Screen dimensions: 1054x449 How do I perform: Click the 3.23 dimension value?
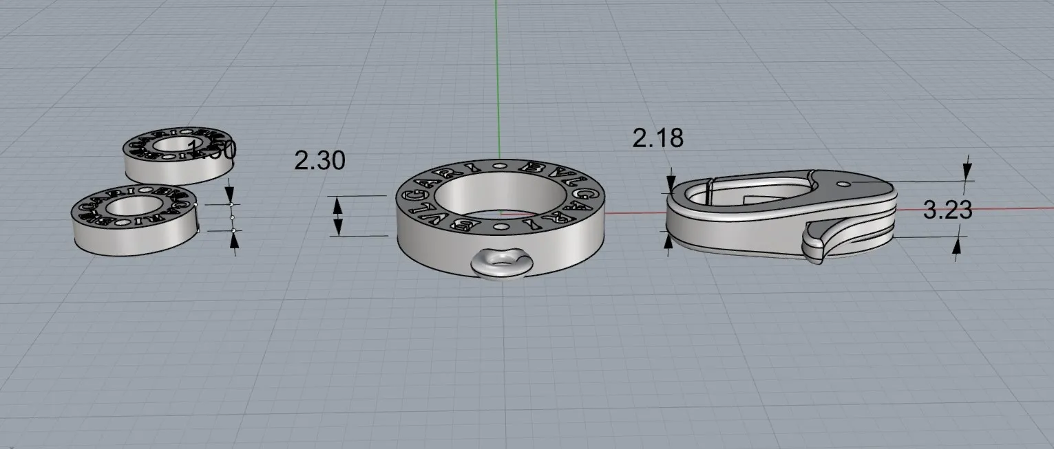click(x=947, y=210)
